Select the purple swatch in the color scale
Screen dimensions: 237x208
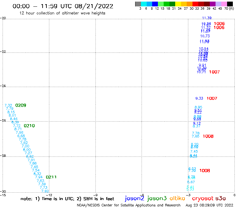coord(213,4)
